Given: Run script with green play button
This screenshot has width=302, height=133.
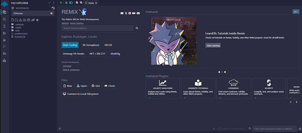Looking at the screenshot, I should pos(61,3).
